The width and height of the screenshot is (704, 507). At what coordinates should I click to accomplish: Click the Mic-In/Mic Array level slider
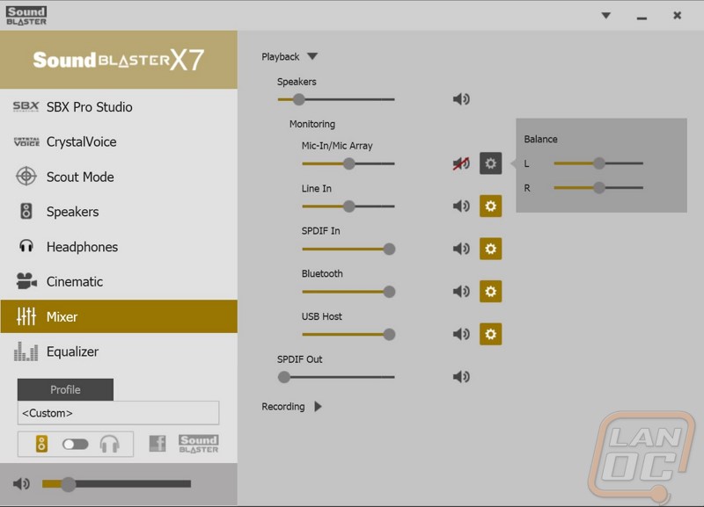348,163
